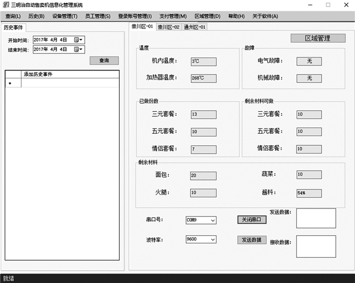Select the first row in history table
The height and width of the screenshot is (283, 355).
coord(70,83)
